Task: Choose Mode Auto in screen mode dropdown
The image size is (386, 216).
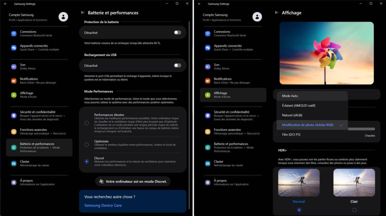Action: (x=312, y=96)
